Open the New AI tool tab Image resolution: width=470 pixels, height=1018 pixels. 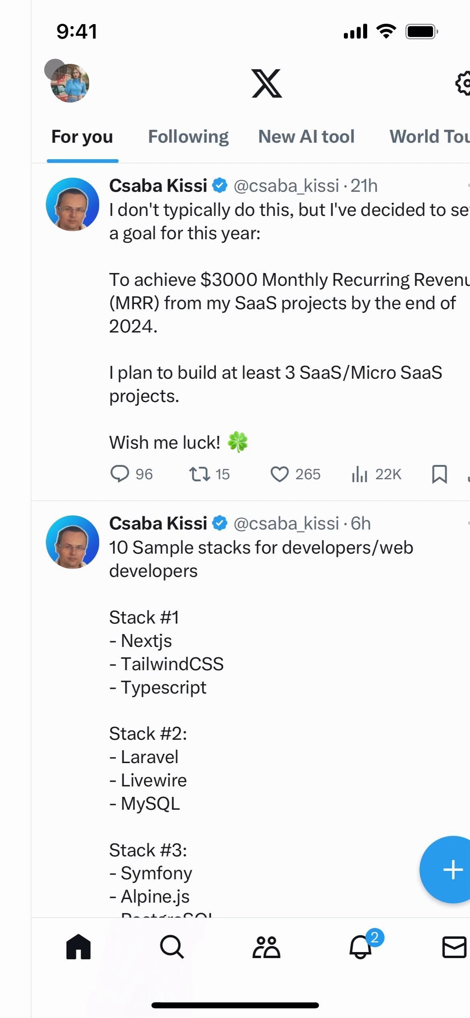[x=306, y=137]
